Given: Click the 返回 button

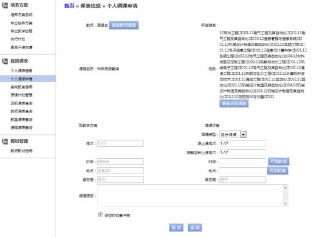Looking at the screenshot, I should [195, 227].
